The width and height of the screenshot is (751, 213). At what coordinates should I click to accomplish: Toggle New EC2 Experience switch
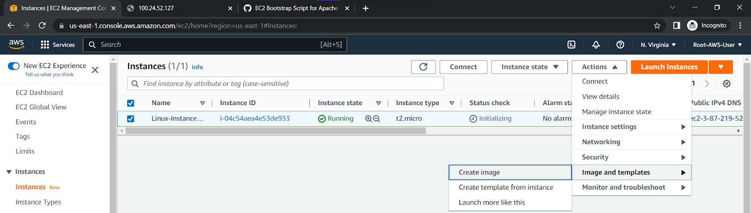14,66
